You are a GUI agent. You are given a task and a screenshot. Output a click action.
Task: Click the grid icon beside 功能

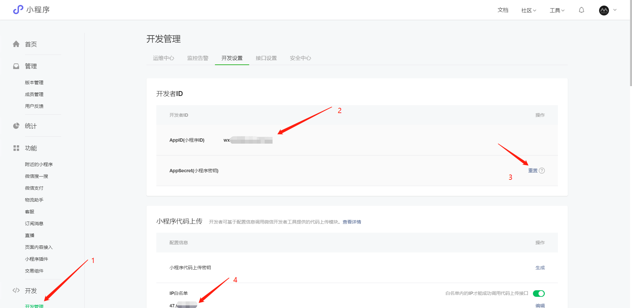coord(16,148)
